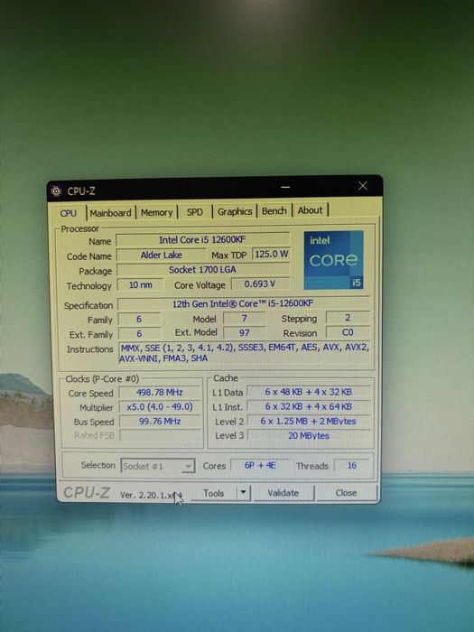Click the Name field Intel Core i5 12600KF
Viewport: 474px width, 632px height.
tap(203, 240)
